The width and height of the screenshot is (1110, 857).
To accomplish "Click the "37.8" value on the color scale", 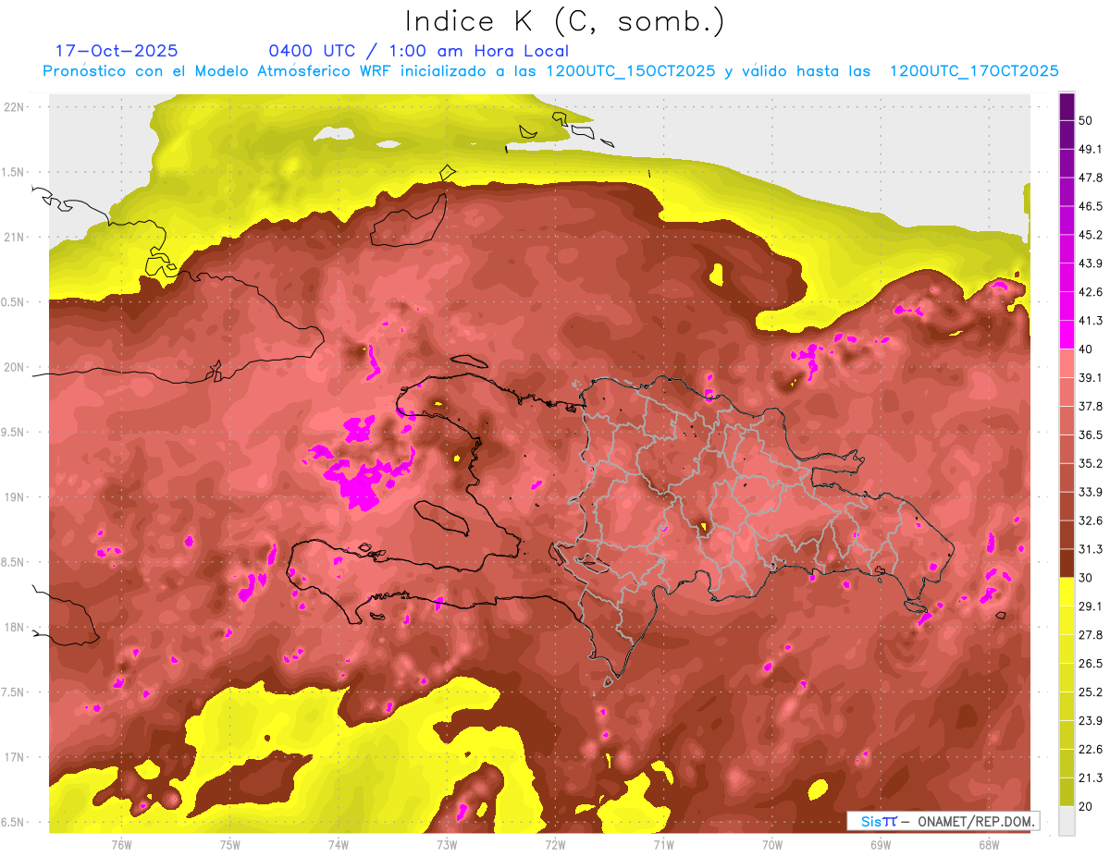I will pos(1091,407).
